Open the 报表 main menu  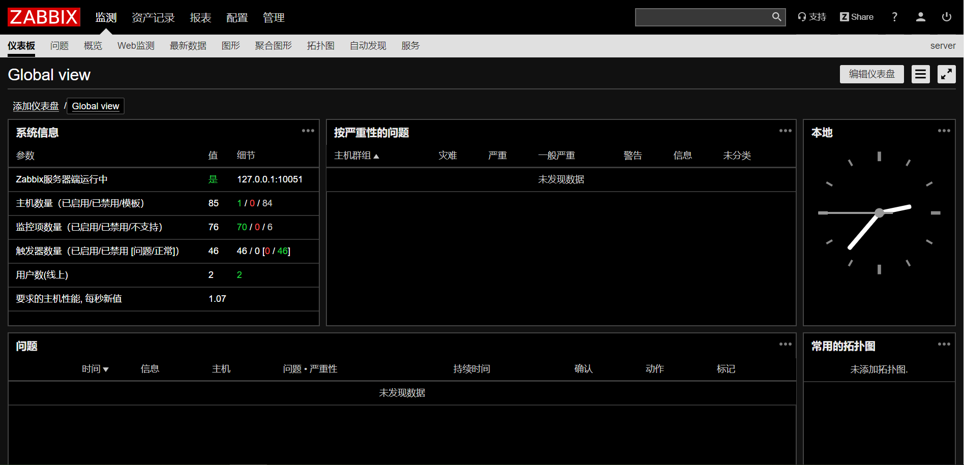200,18
